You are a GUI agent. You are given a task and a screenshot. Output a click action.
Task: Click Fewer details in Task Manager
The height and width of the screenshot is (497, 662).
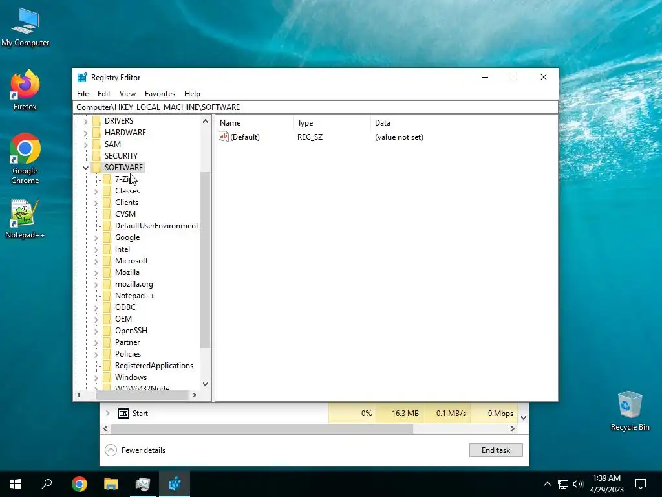135,450
